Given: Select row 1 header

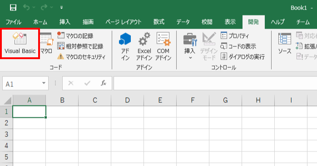Looking at the screenshot, I should pyautogui.click(x=6, y=111).
